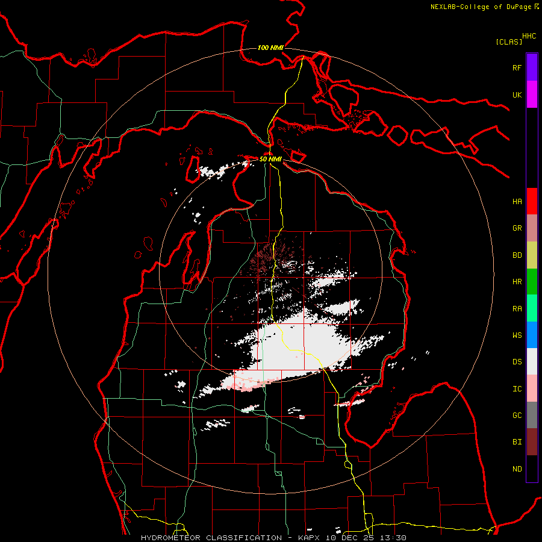
Task: Click the IC light-pink legend swatch
Action: pos(532,388)
